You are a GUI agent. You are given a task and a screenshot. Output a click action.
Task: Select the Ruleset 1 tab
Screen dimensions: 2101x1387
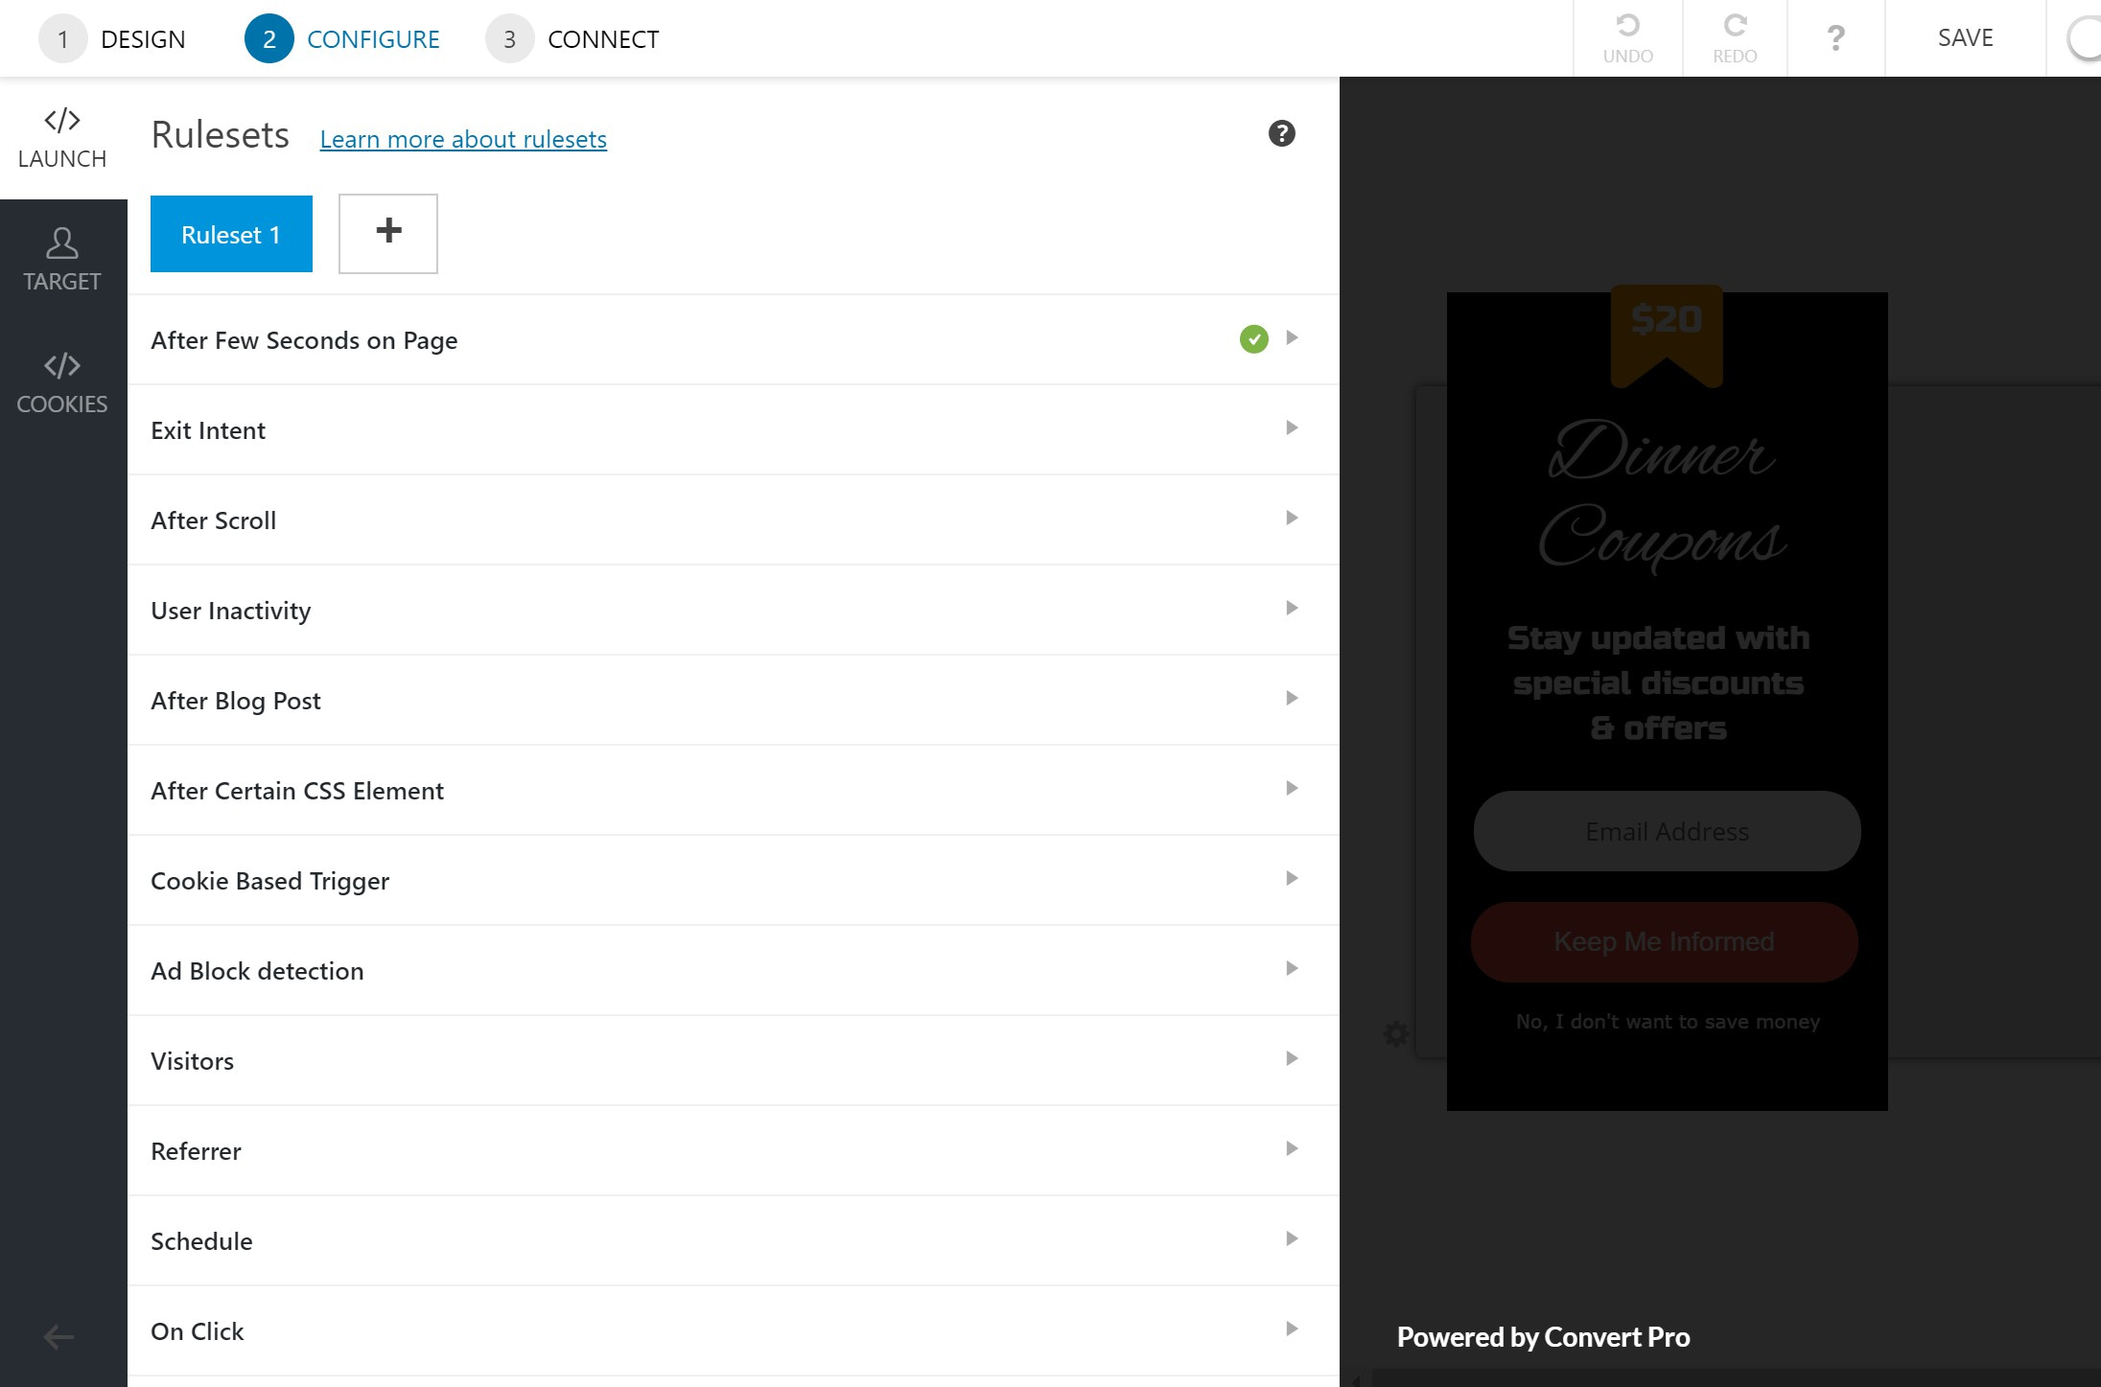click(231, 233)
